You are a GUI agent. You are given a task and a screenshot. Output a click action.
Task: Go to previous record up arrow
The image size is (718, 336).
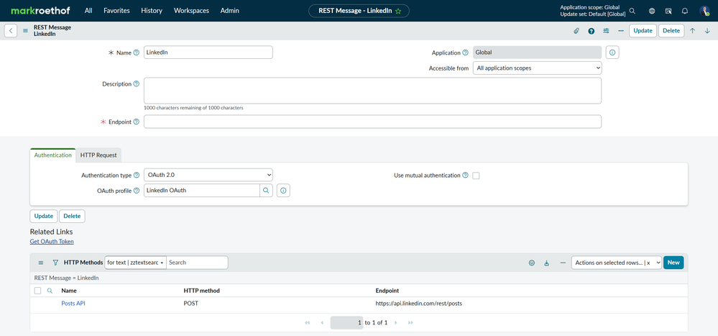coord(692,31)
